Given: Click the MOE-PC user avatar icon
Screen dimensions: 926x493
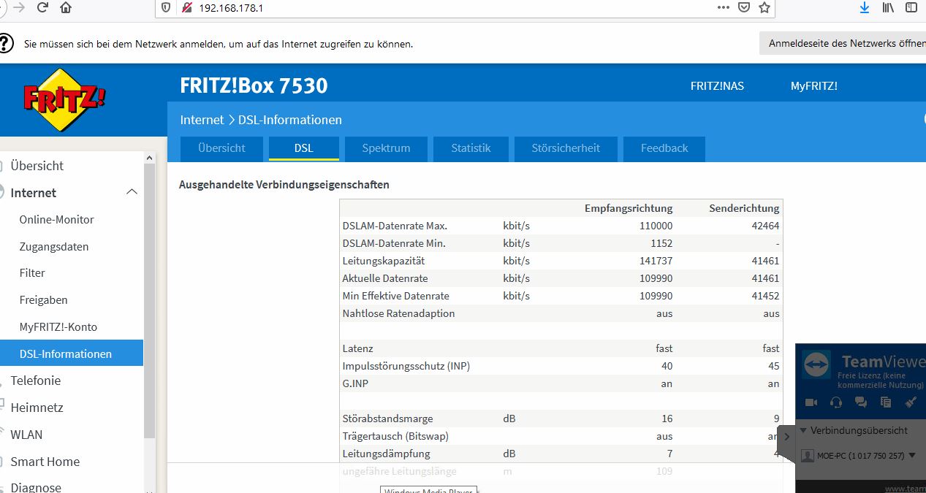Looking at the screenshot, I should [808, 456].
